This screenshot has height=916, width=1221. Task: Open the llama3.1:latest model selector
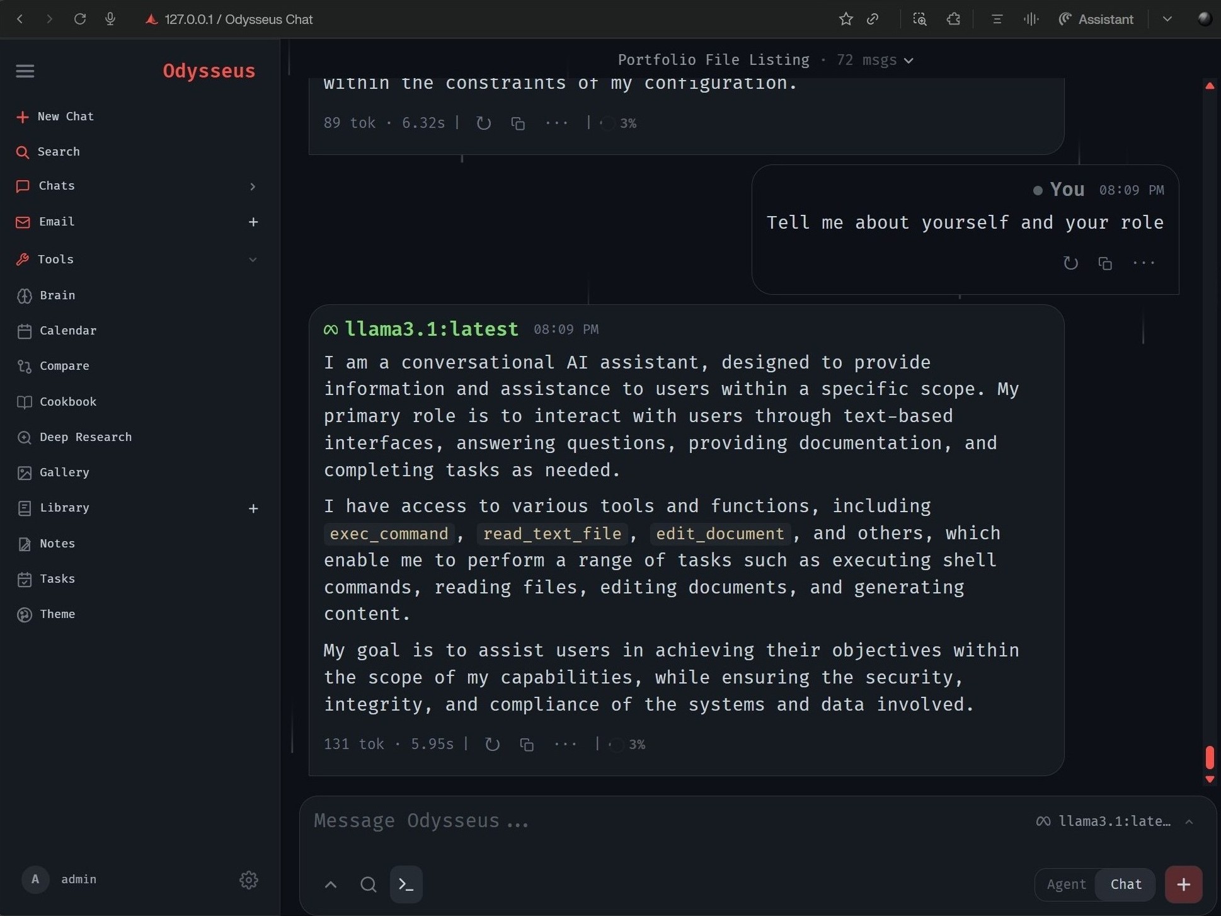pos(1115,822)
